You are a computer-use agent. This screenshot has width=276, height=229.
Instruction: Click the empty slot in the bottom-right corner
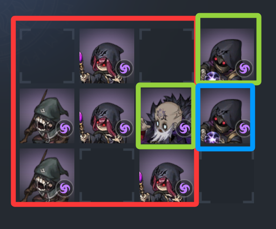227,177
